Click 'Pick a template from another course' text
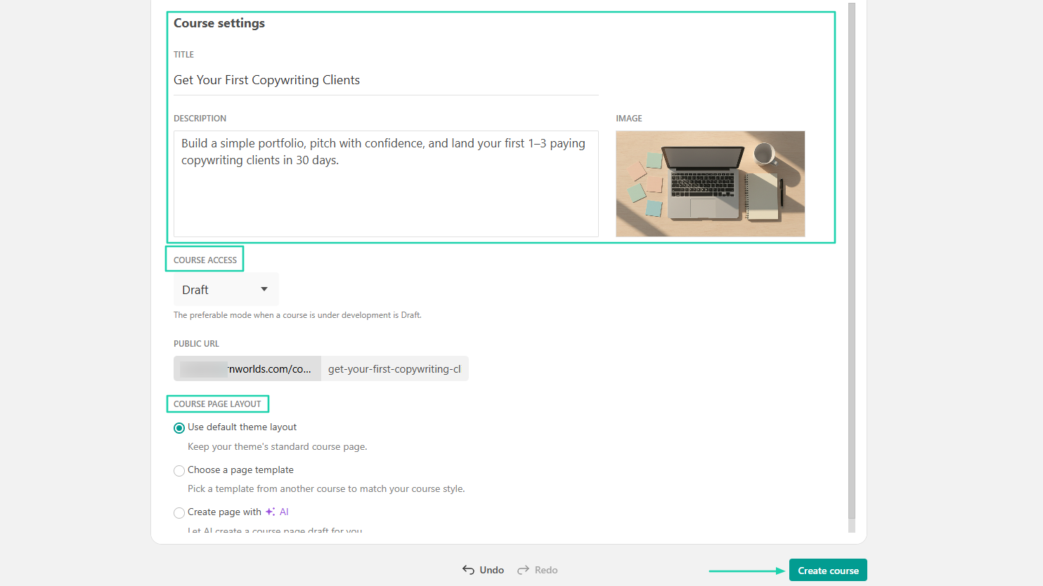 pyautogui.click(x=326, y=488)
